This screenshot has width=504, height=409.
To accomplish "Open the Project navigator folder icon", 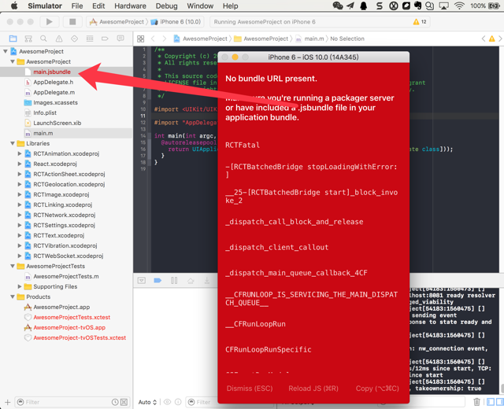I will pos(13,39).
